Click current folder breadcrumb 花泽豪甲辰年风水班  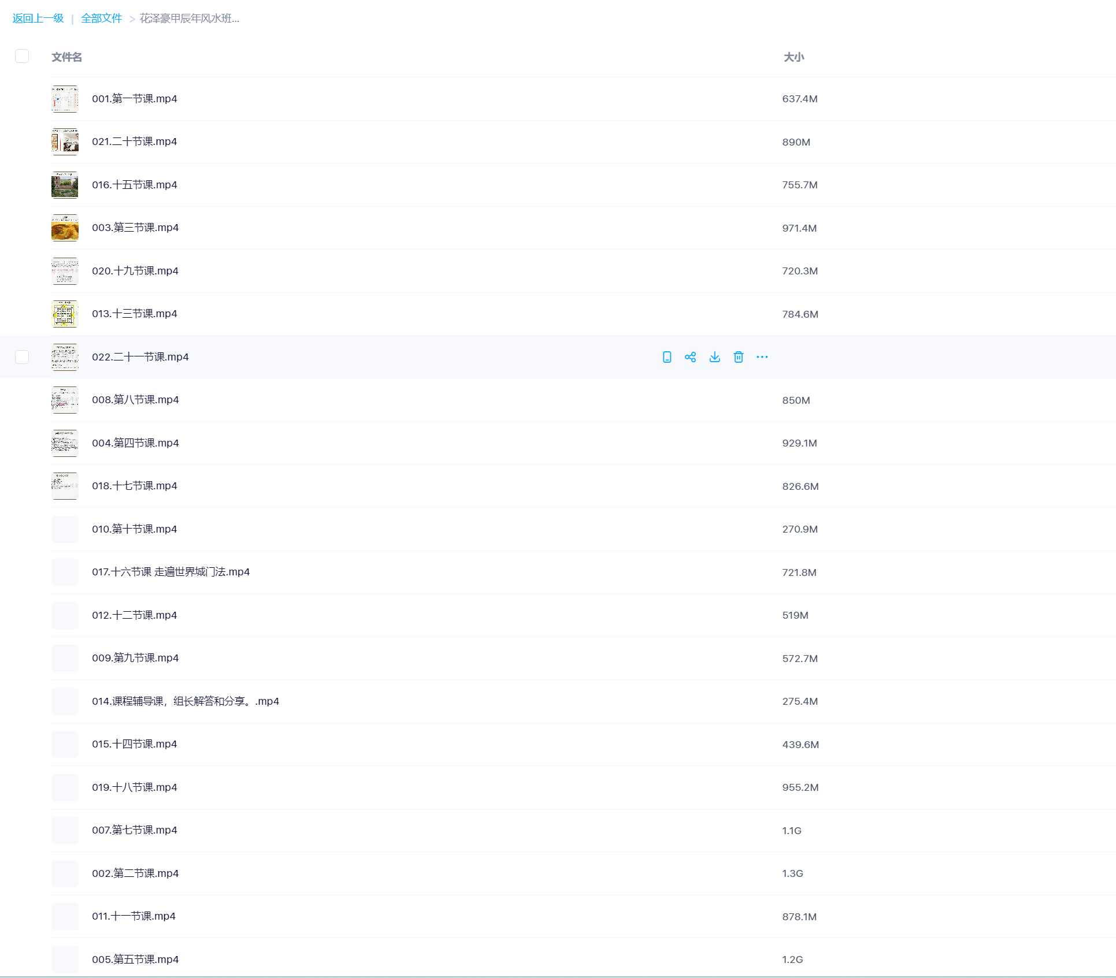coord(189,18)
